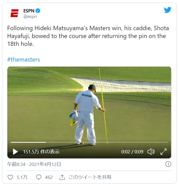Open the tweet info icon
The image size is (179, 186).
pos(168,164)
